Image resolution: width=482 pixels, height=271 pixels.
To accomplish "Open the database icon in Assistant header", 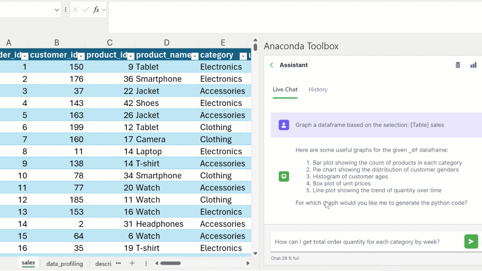I will (x=458, y=65).
